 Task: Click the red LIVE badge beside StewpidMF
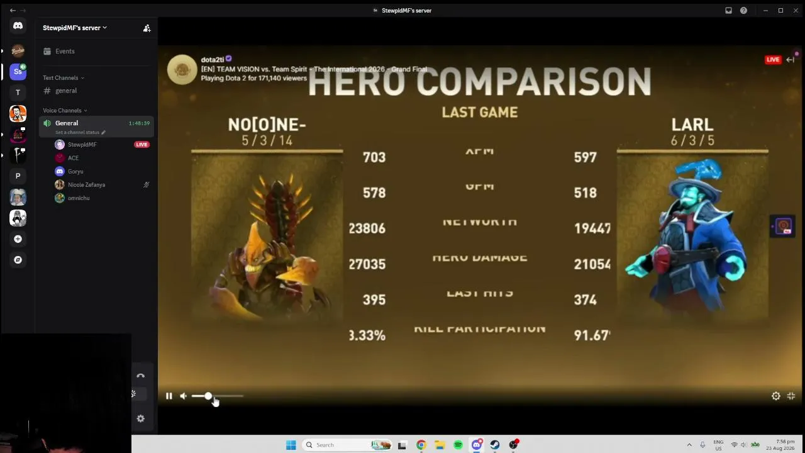click(x=142, y=145)
